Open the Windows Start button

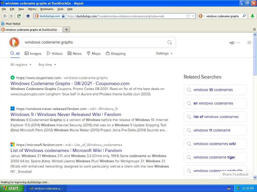[x=12, y=188]
